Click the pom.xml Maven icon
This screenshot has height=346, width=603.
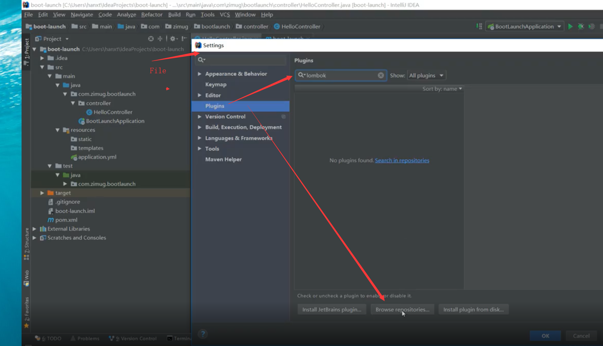tap(51, 220)
